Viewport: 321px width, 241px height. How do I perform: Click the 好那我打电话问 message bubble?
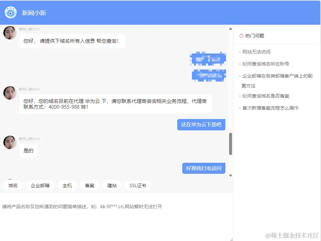click(x=204, y=168)
